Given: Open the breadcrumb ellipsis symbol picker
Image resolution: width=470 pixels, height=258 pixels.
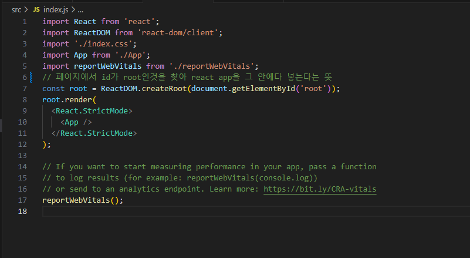Looking at the screenshot, I should point(80,10).
